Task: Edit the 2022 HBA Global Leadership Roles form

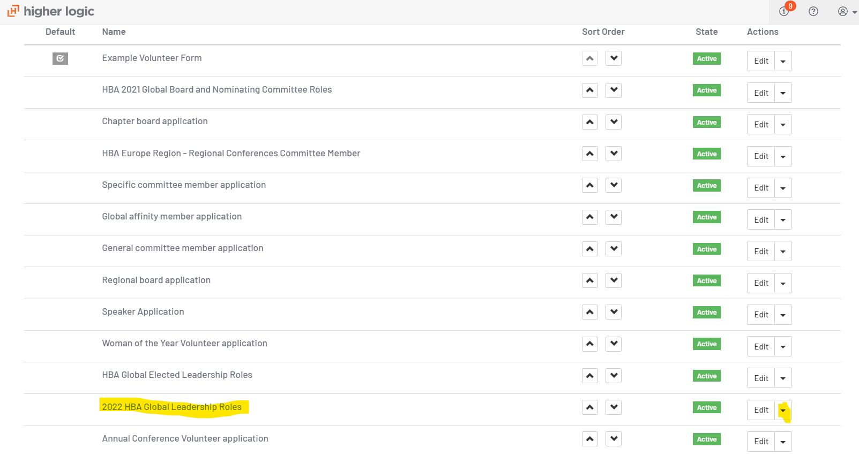Action: pos(761,410)
